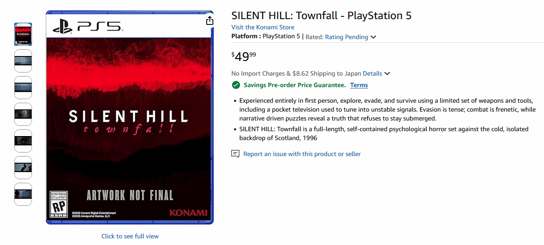544x245 pixels.
Task: Select the sixth gallery thumbnail
Action: click(23, 168)
